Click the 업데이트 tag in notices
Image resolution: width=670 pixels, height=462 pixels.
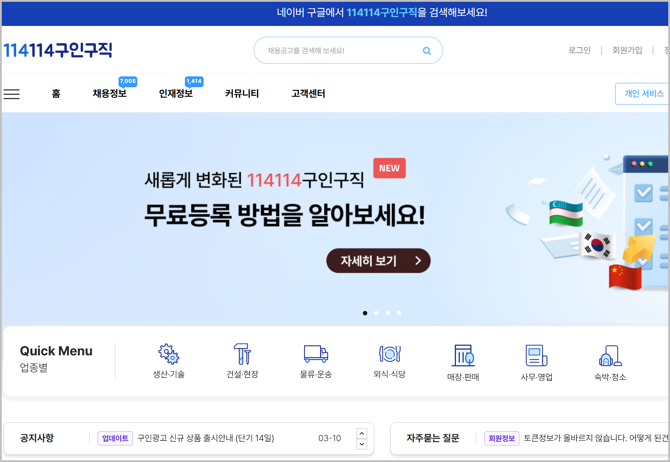pyautogui.click(x=115, y=438)
